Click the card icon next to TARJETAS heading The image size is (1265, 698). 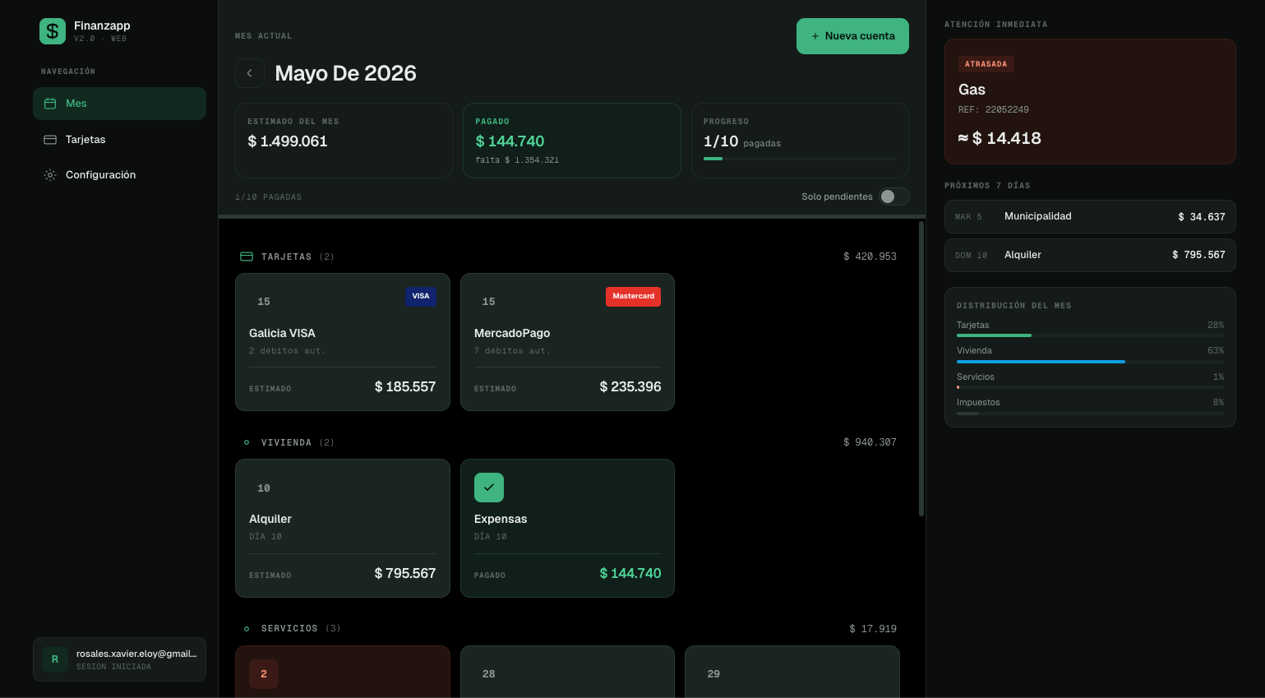[x=247, y=257]
